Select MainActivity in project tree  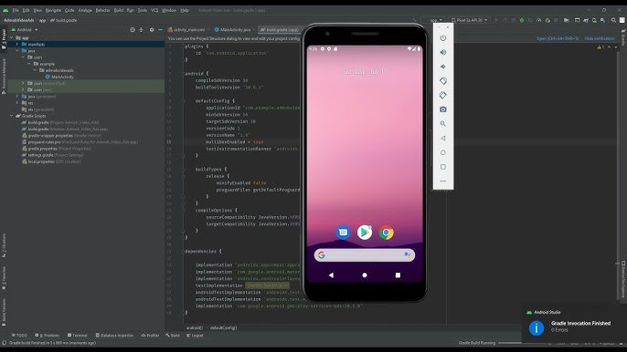pyautogui.click(x=59, y=77)
